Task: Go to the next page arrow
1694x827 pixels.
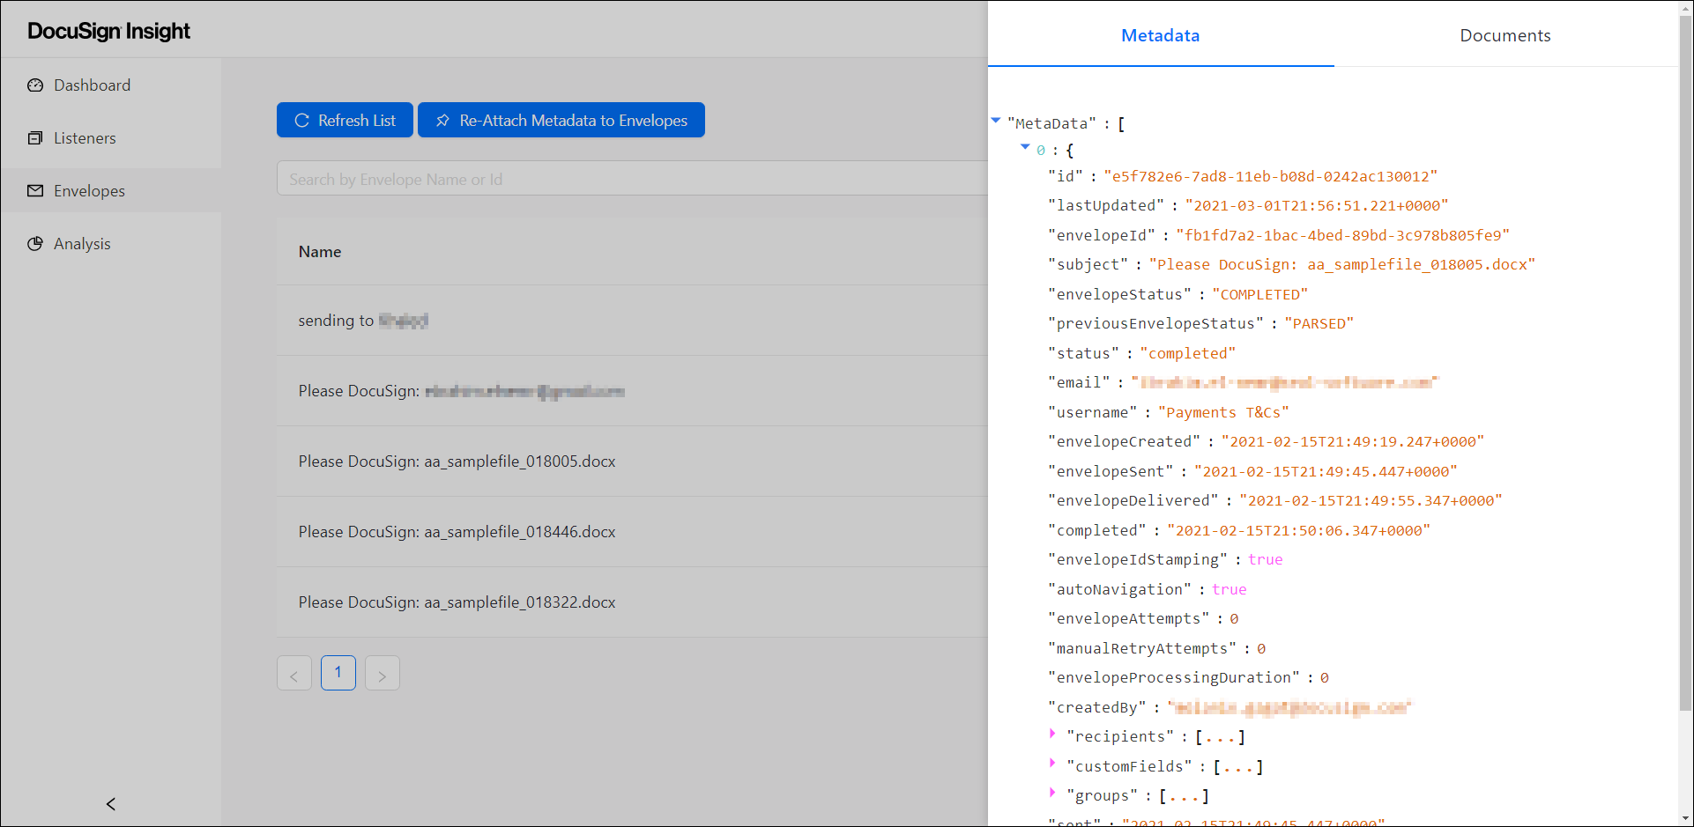Action: (383, 674)
